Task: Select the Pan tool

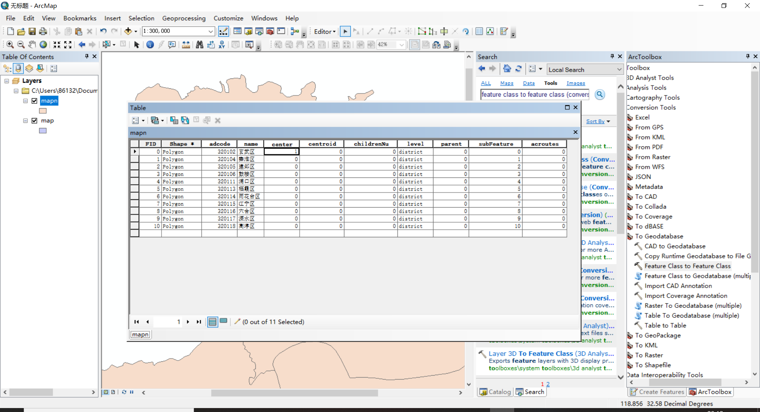Action: tap(32, 45)
